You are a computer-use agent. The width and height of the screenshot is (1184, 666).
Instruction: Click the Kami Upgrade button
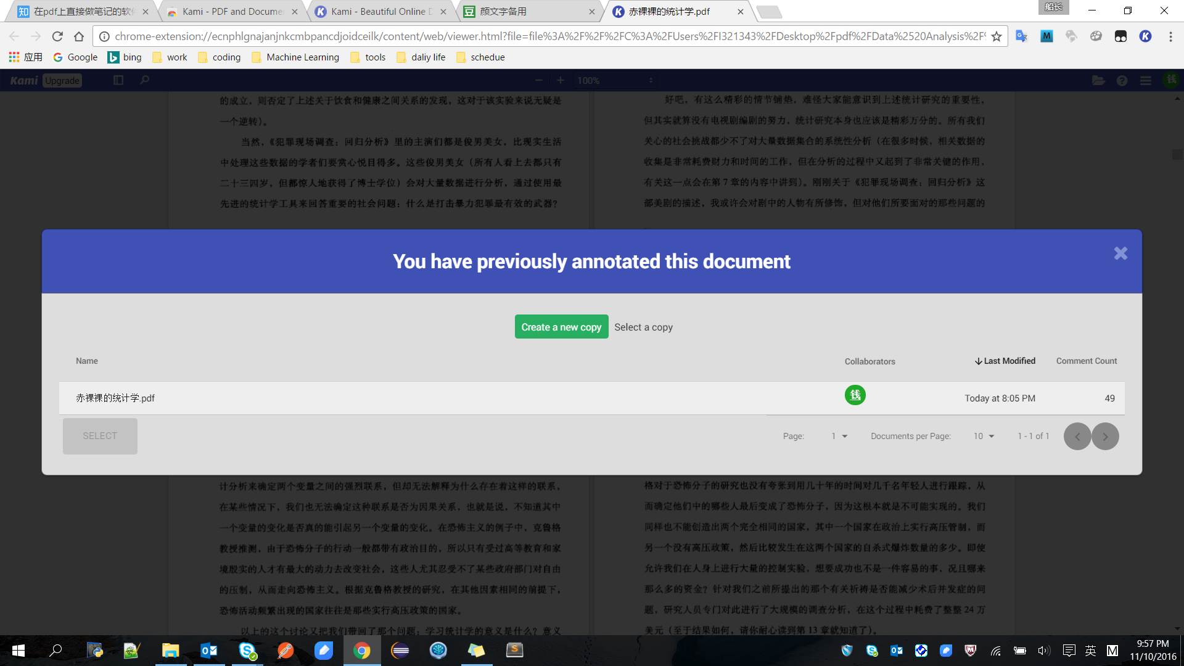pyautogui.click(x=62, y=80)
